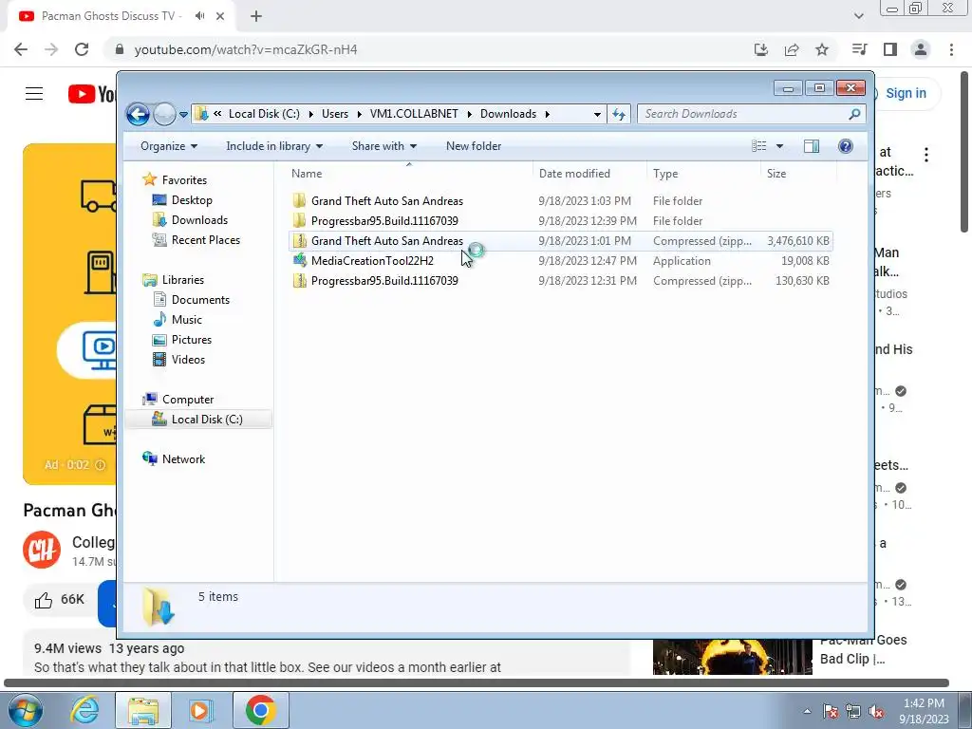Toggle the preview pane icon

(x=811, y=146)
